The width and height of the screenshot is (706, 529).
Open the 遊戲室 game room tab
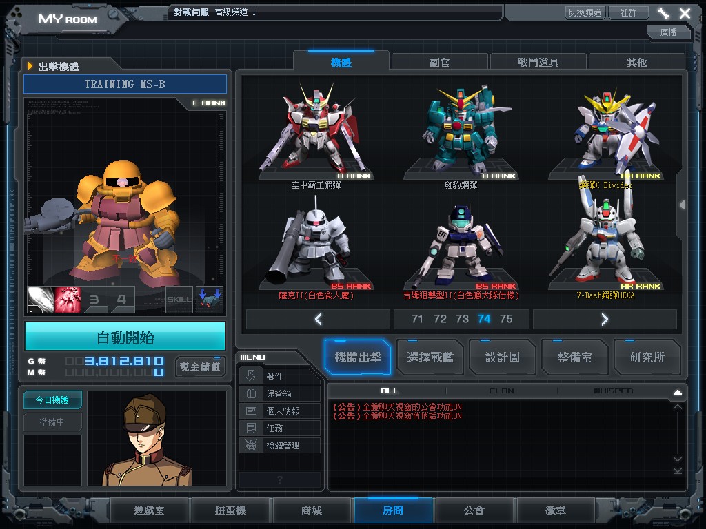coord(149,510)
